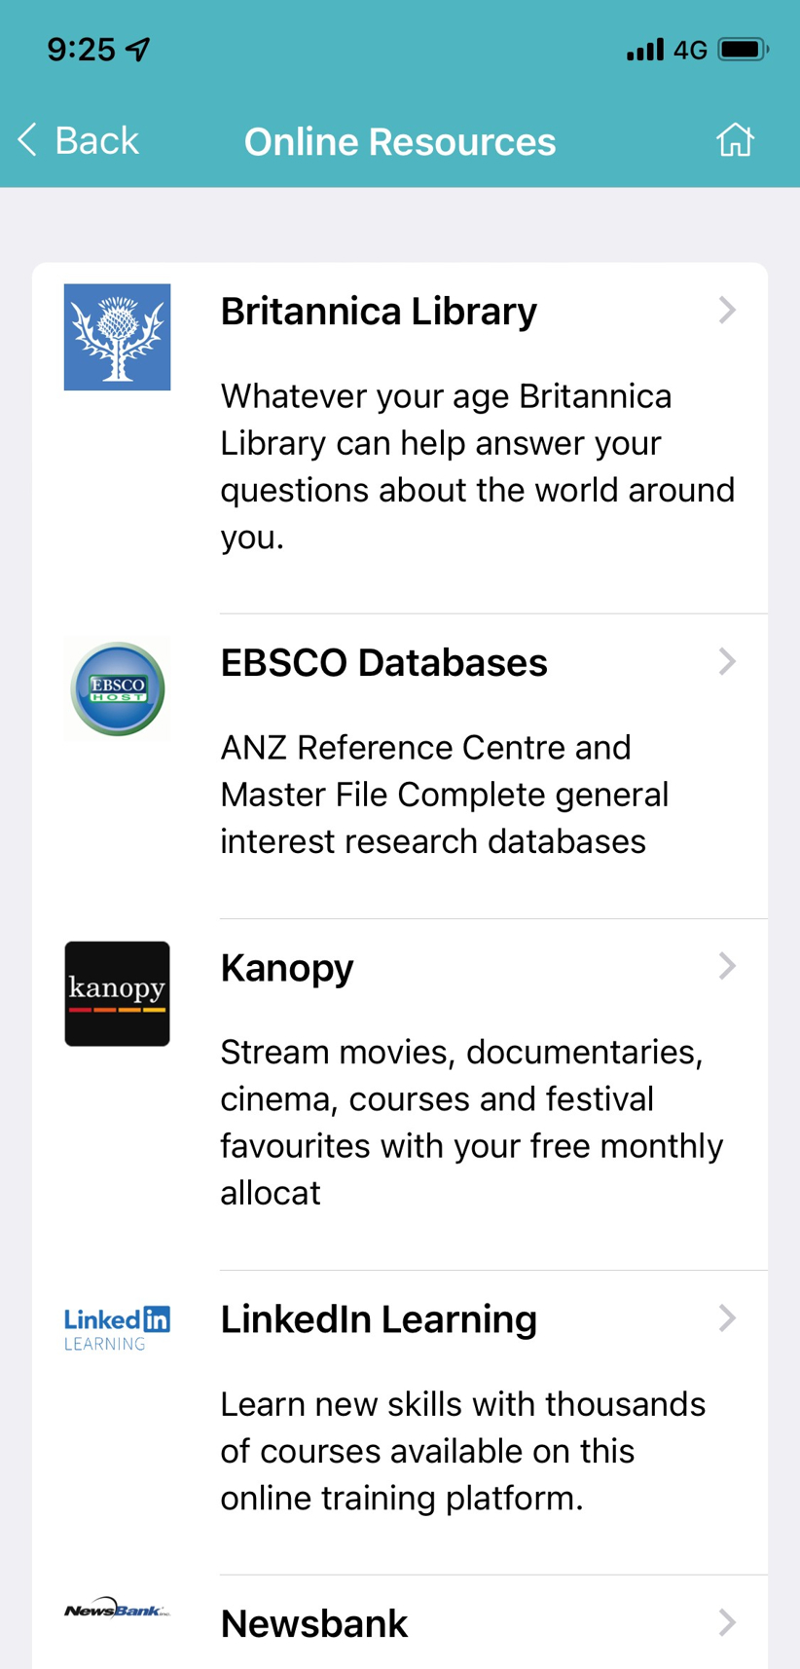The width and height of the screenshot is (800, 1669).
Task: Open the Kanopy streaming resource title
Action: tap(287, 968)
